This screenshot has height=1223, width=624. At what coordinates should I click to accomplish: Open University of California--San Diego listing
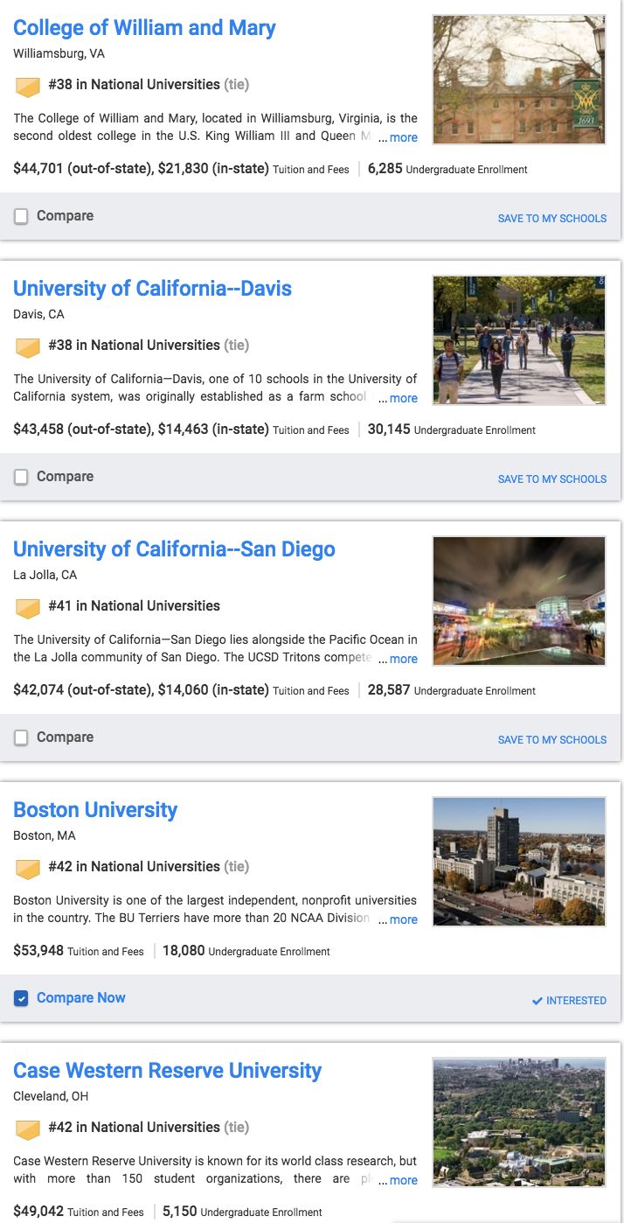click(174, 549)
